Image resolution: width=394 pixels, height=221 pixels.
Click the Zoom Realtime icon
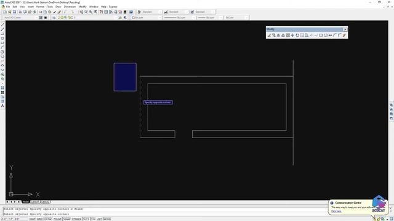coord(86,12)
